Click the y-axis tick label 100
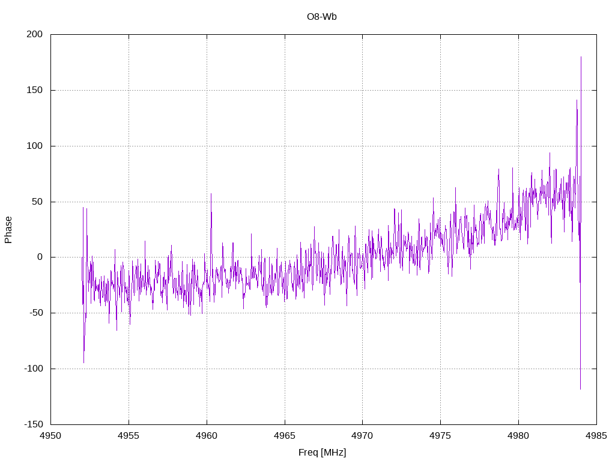This screenshot has height=461, width=615. [34, 146]
